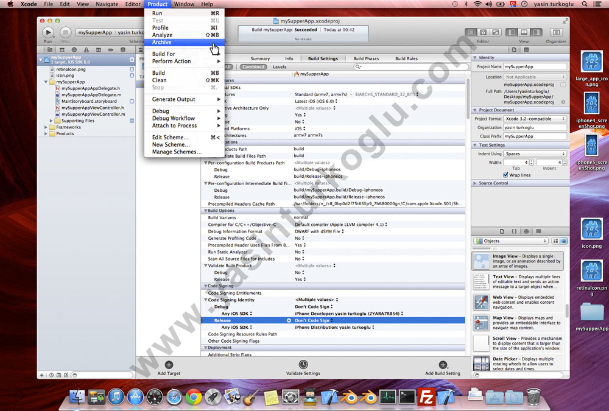Click the Organization text field

[x=535, y=127]
